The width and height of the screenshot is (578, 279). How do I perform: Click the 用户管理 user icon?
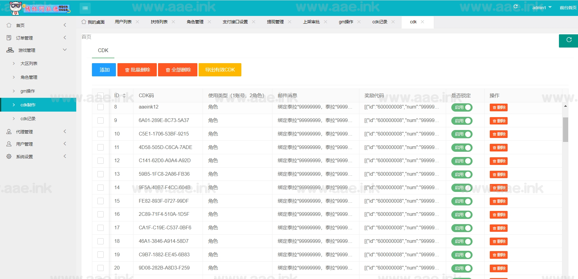(9, 144)
